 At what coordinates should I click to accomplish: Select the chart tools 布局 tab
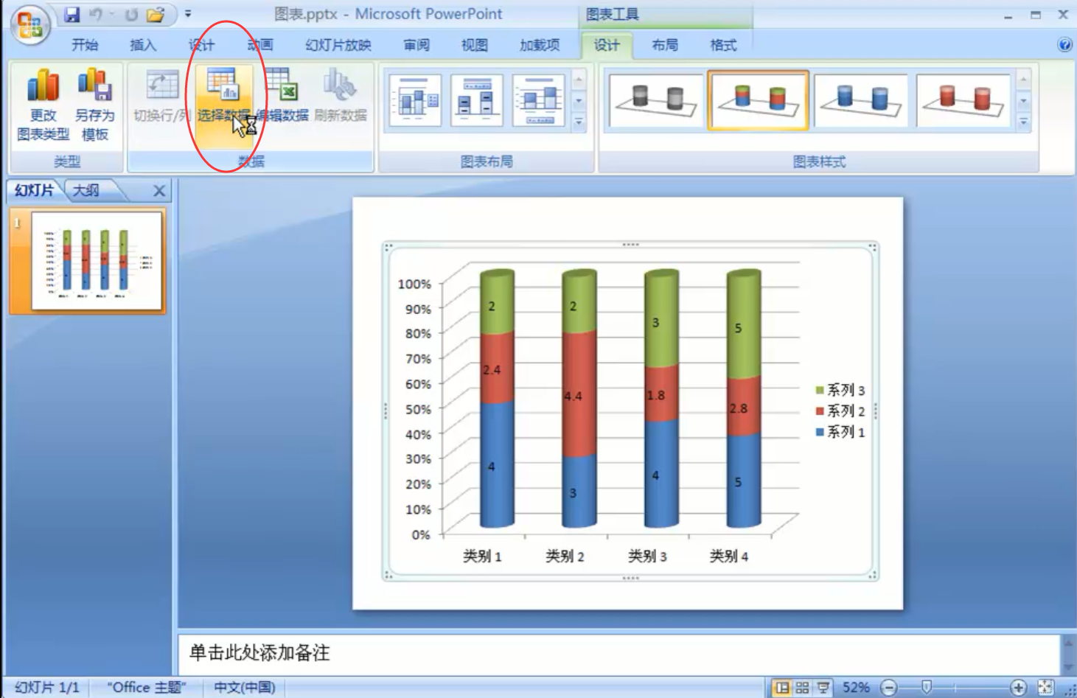664,46
